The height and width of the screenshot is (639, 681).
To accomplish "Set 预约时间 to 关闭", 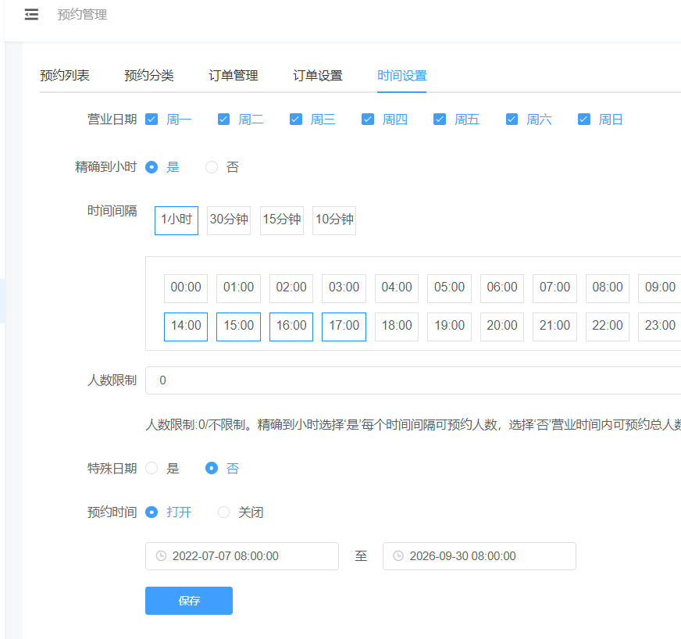I will [224, 512].
